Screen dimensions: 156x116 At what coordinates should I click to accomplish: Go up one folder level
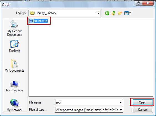113,13
